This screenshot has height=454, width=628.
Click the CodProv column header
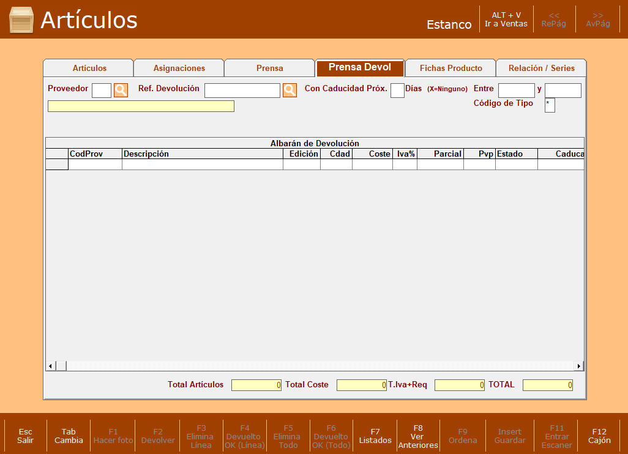pos(95,154)
